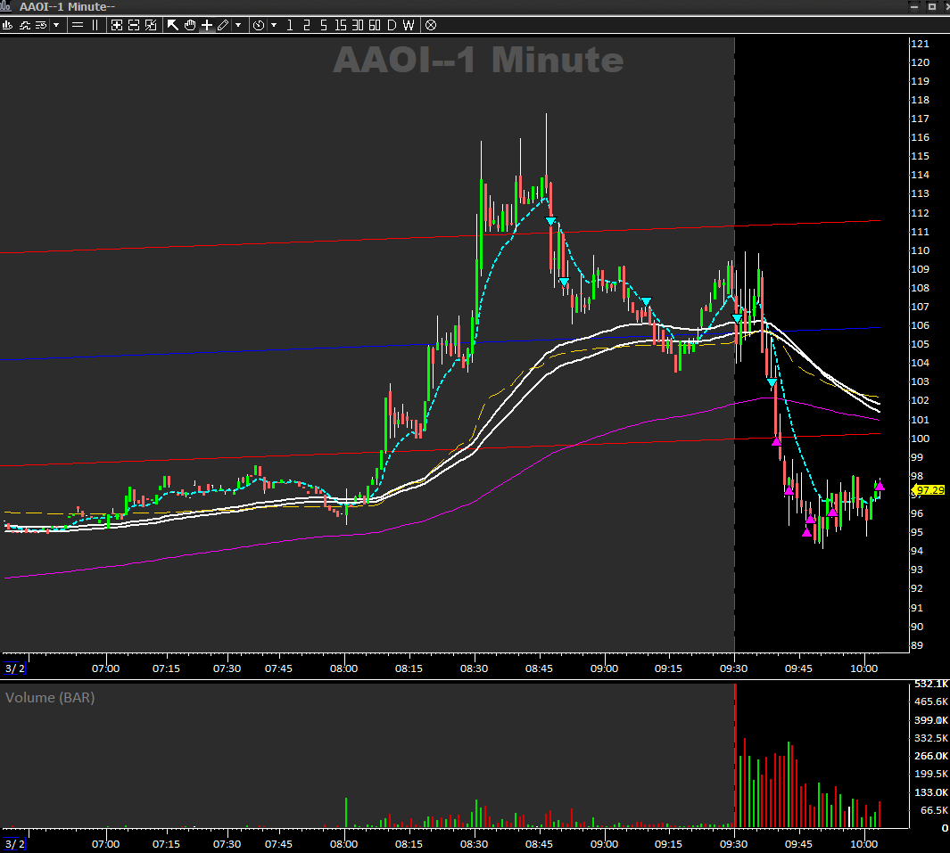950x853 pixels.
Task: Click the 3/2 date label under price chart
Action: pyautogui.click(x=15, y=668)
